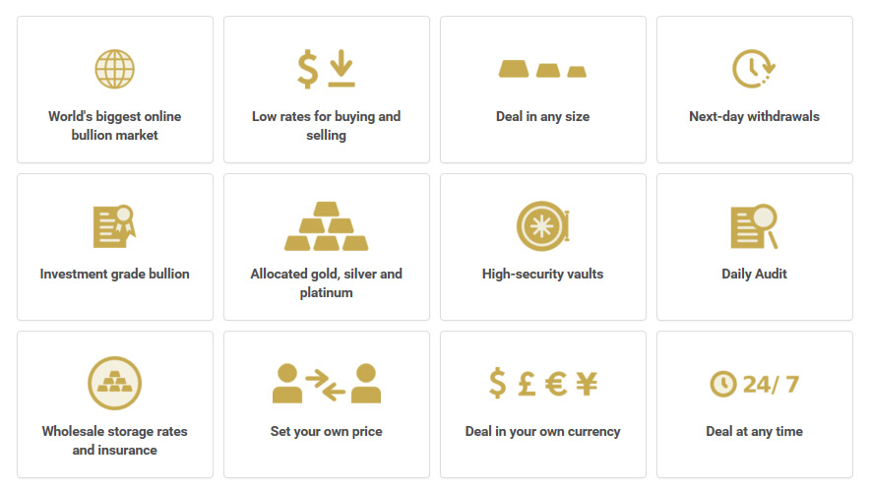The width and height of the screenshot is (870, 492).
Task: Click the dollar sign with down arrow icon
Action: point(327,69)
